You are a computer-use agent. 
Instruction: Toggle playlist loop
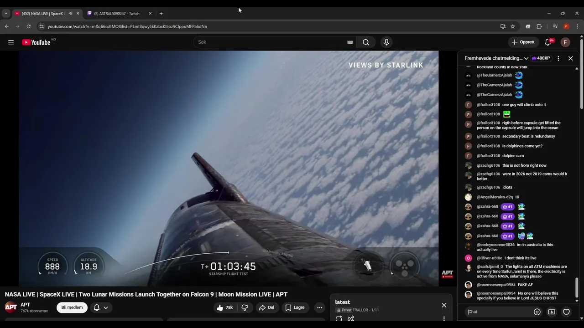[339, 319]
